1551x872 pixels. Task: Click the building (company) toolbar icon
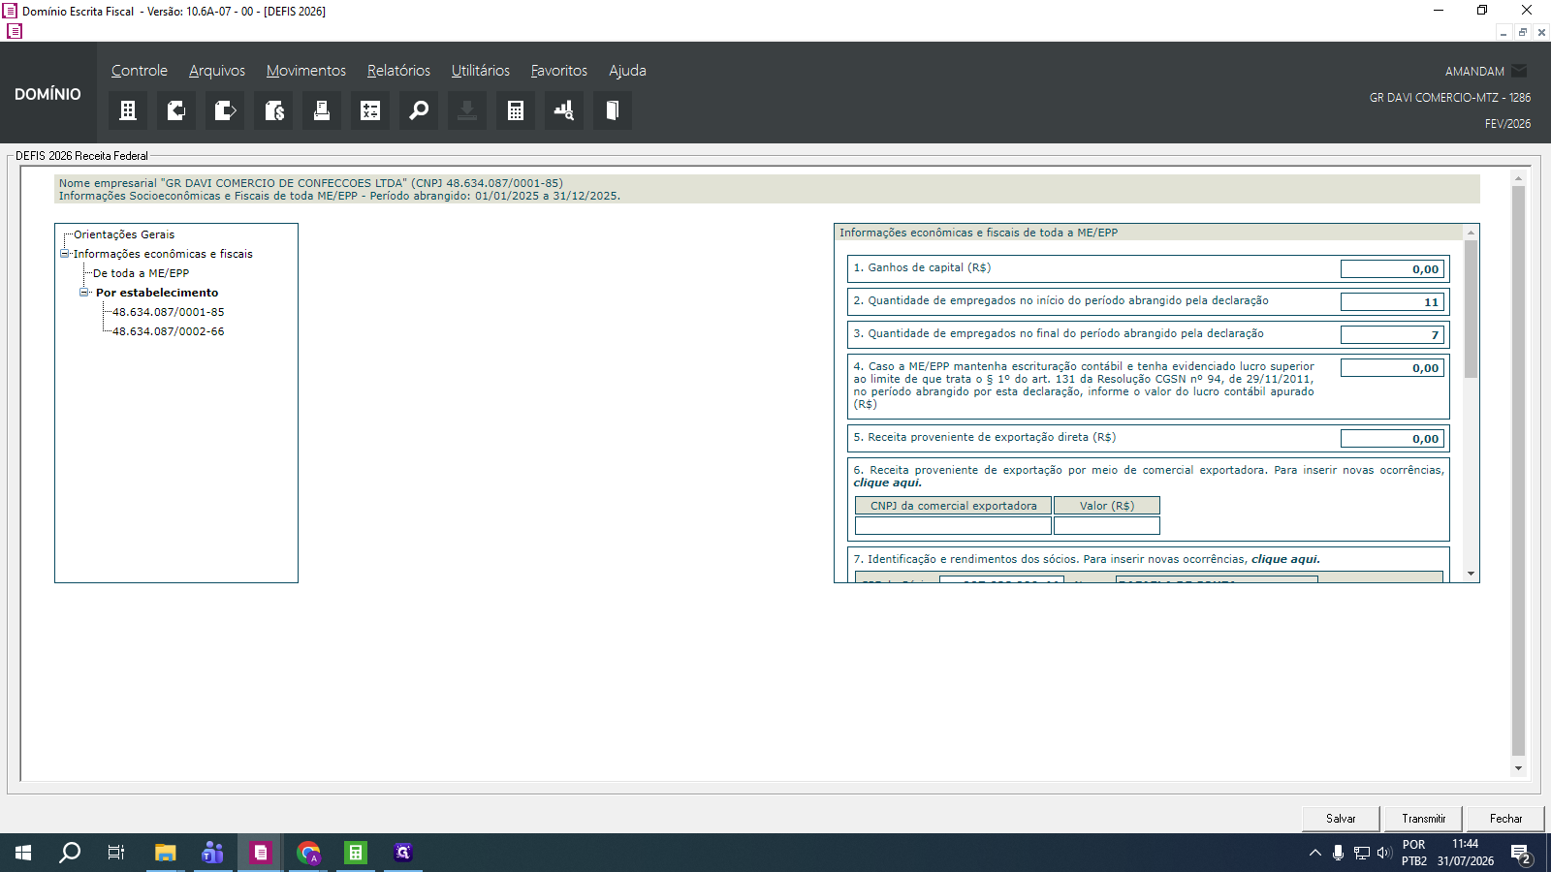pos(128,110)
